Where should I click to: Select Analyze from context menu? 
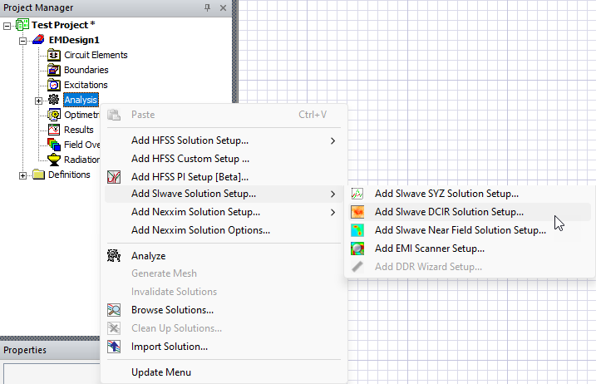(x=224, y=256)
